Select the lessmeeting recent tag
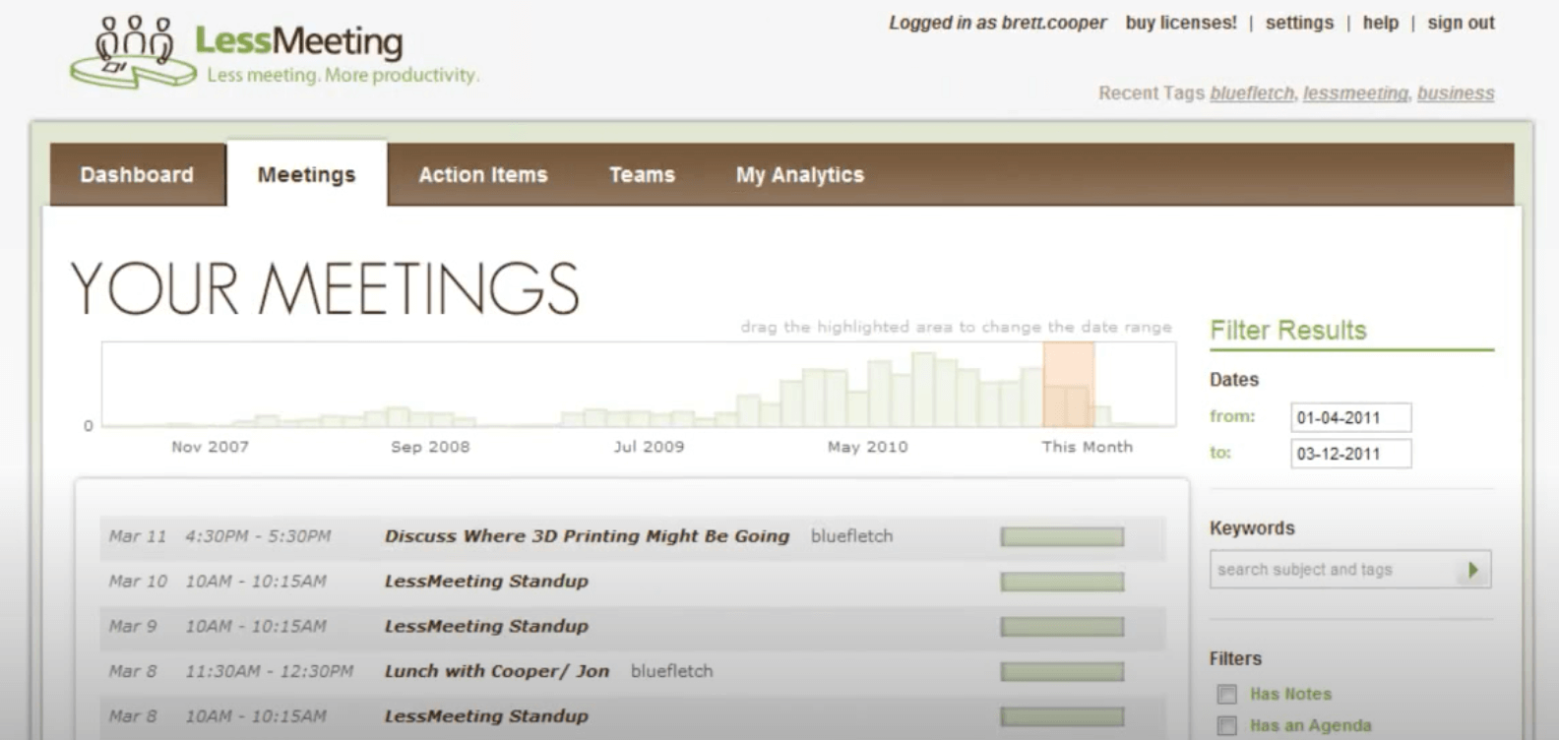 tap(1355, 93)
